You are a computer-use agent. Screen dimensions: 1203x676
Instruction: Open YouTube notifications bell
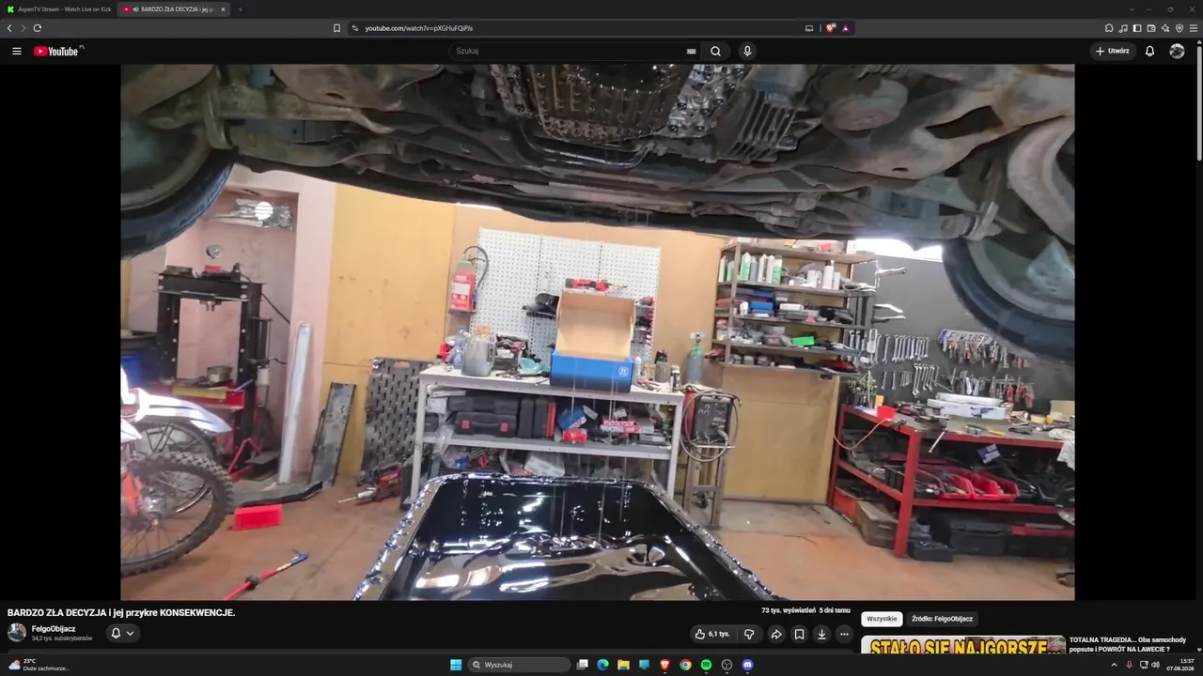click(1149, 52)
